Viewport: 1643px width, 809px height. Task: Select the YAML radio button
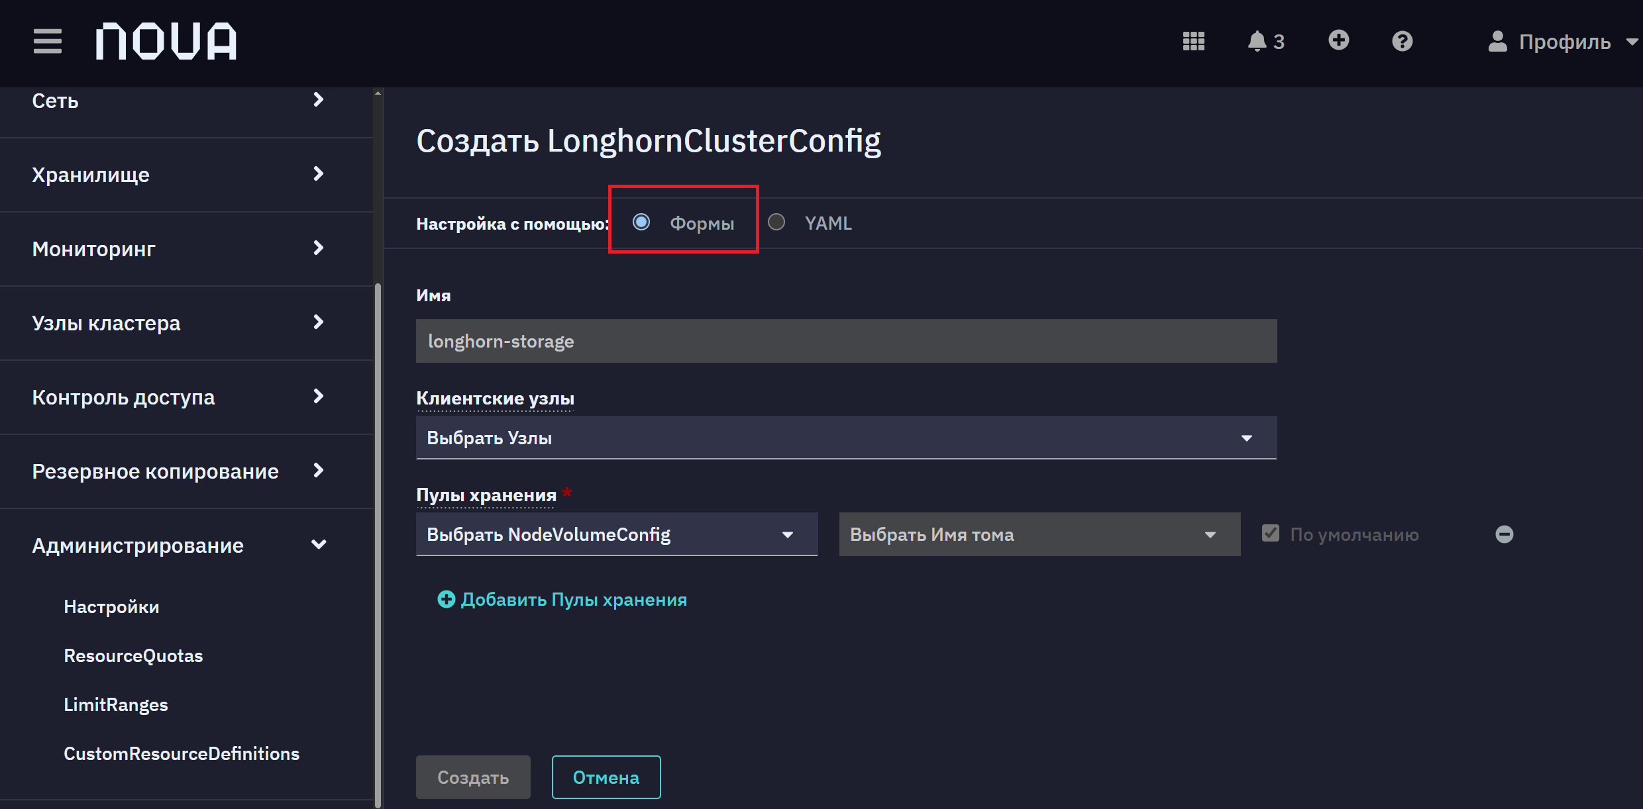[776, 222]
